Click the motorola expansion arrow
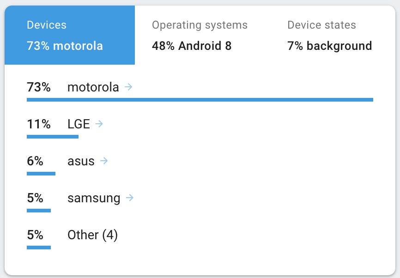 (128, 87)
